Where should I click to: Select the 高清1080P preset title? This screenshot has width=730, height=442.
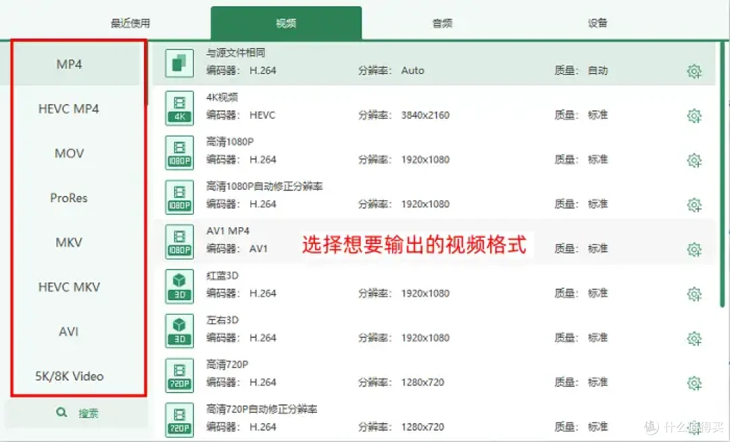tap(230, 141)
